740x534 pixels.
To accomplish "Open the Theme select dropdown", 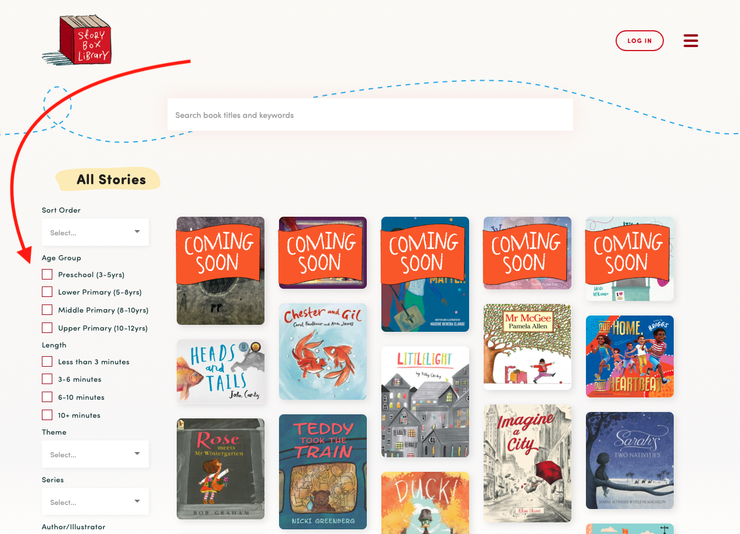I will pos(95,454).
